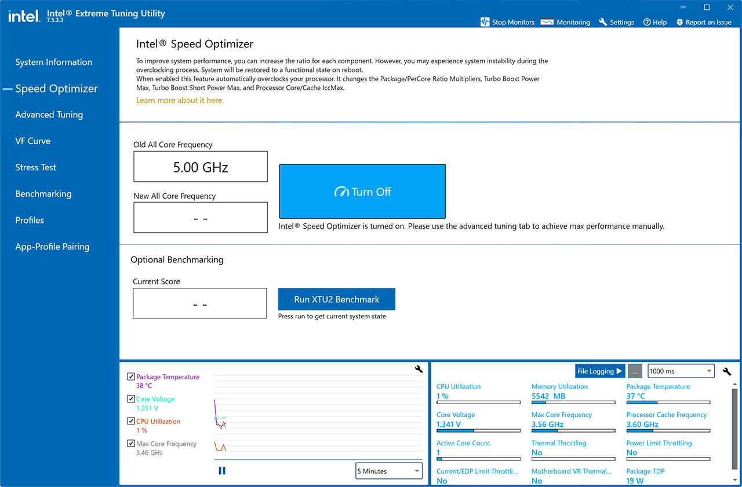This screenshot has height=487, width=742.
Task: Click the Motherboard VR Thermal label
Action: (572, 471)
